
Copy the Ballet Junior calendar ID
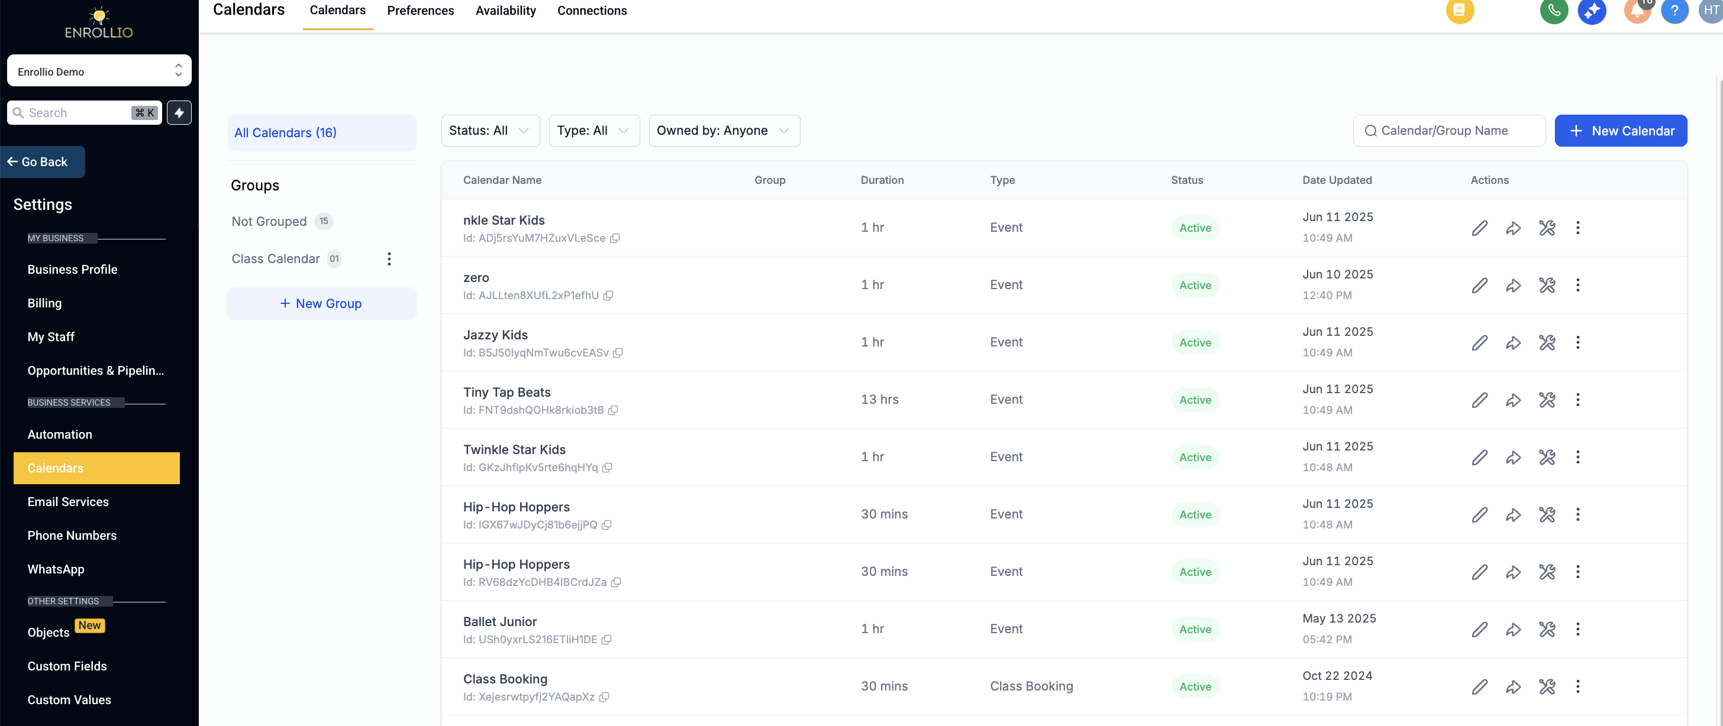click(606, 640)
